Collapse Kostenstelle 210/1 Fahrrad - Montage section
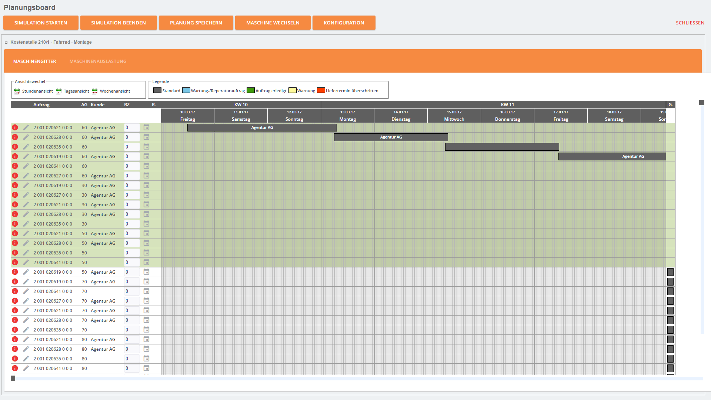 (x=6, y=43)
